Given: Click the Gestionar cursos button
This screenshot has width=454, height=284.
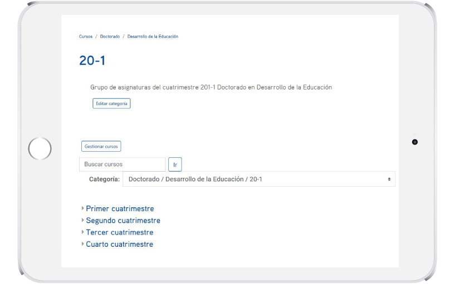Looking at the screenshot, I should (x=101, y=146).
